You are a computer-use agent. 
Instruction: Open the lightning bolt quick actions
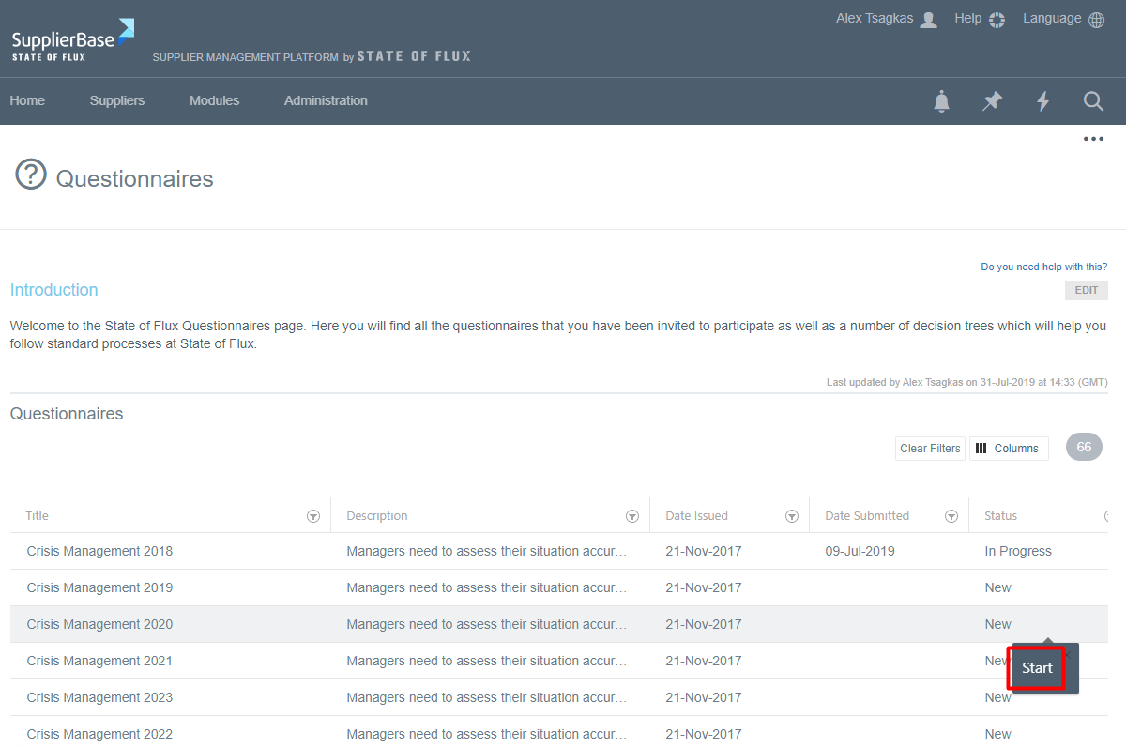pos(1042,101)
